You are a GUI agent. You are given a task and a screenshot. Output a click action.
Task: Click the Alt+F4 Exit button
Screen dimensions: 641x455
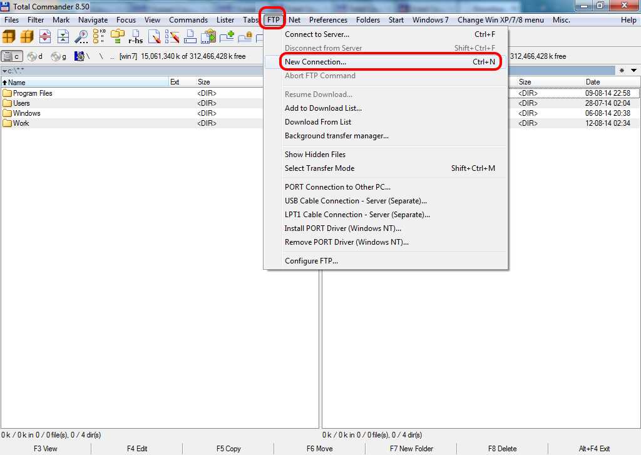click(x=595, y=449)
